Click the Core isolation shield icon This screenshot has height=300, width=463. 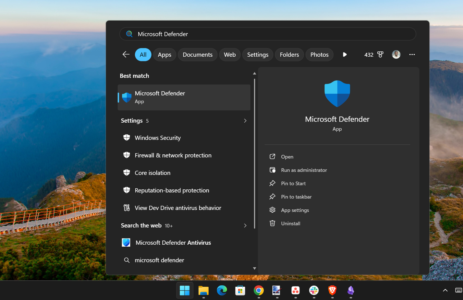pyautogui.click(x=127, y=172)
